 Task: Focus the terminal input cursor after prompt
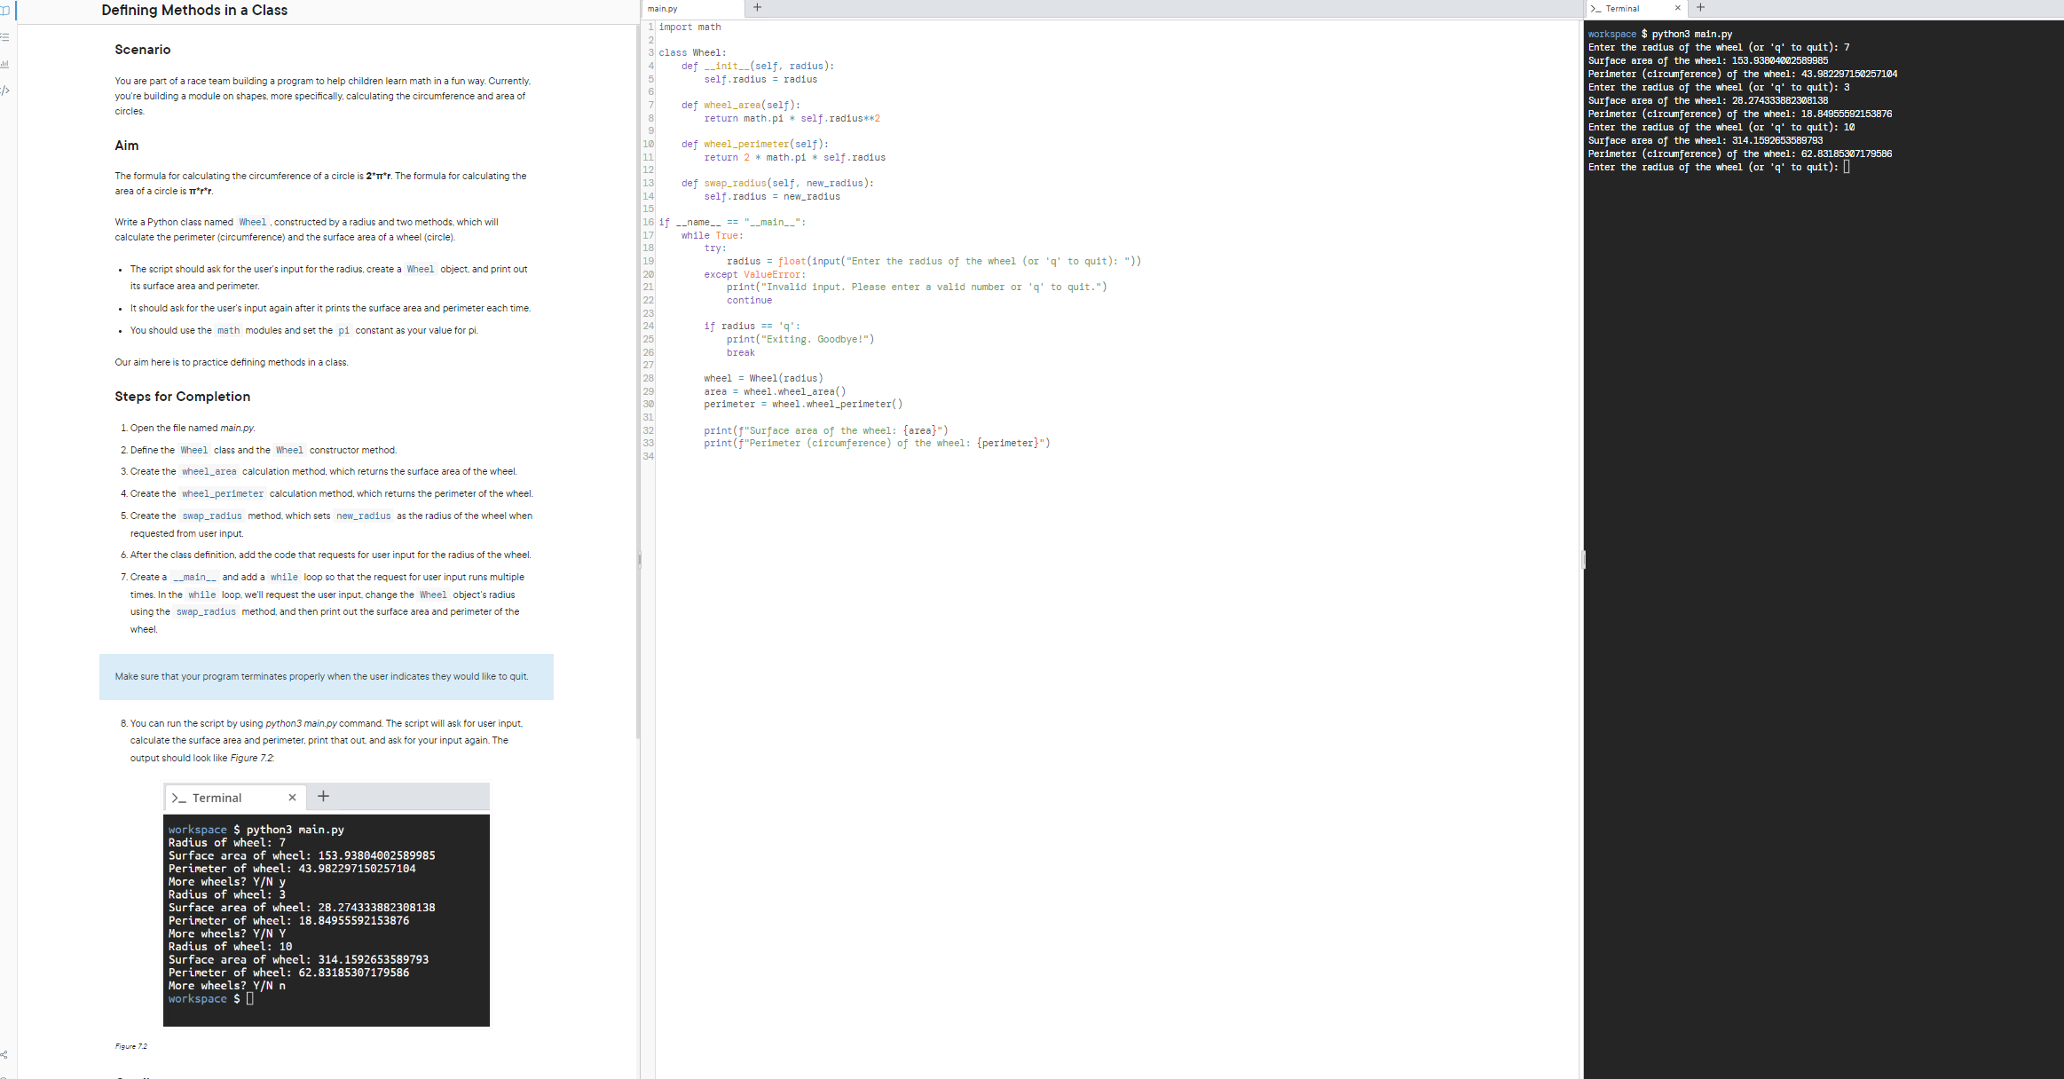(x=1847, y=167)
